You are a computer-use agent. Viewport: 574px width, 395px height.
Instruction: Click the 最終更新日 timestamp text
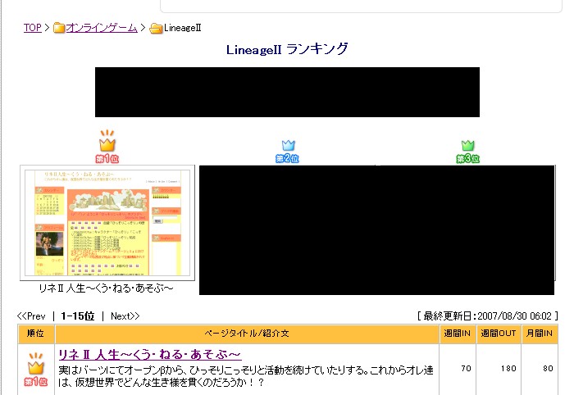(488, 316)
